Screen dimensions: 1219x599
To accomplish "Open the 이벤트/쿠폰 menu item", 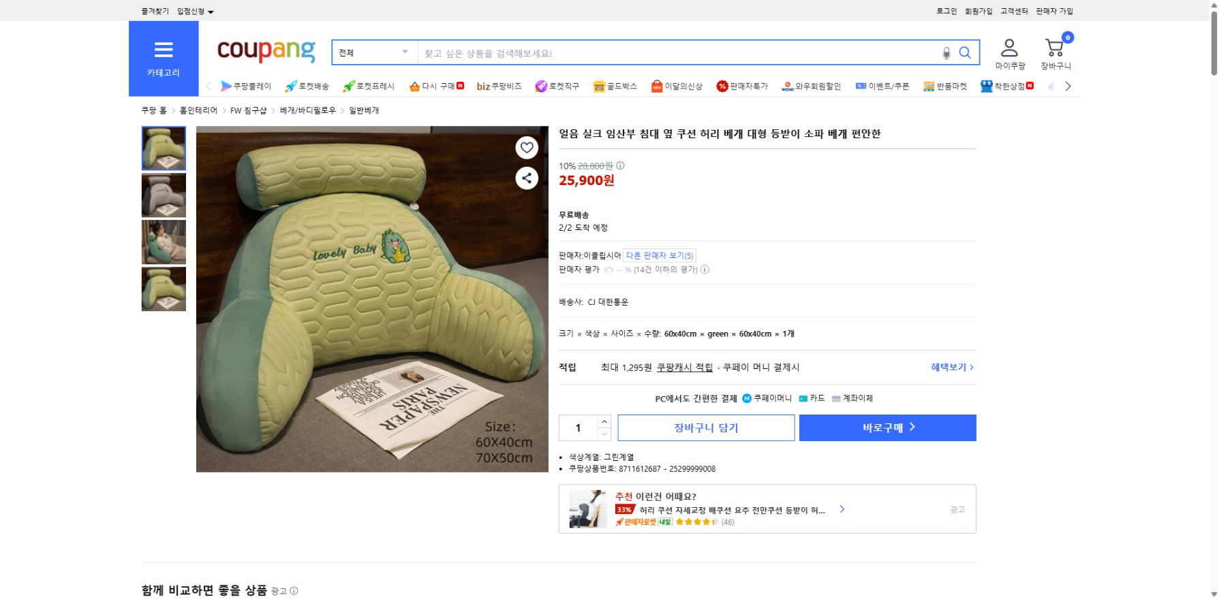I will pos(882,86).
